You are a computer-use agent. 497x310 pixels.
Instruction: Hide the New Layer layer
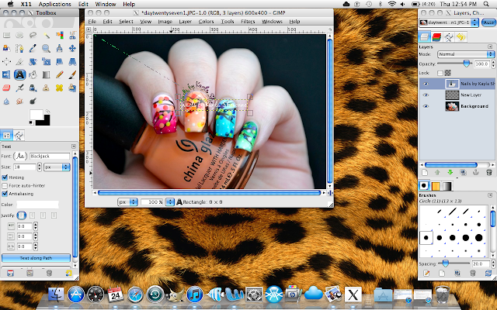426,95
